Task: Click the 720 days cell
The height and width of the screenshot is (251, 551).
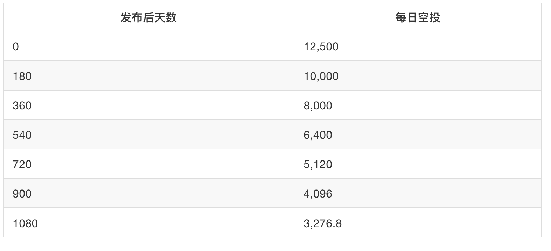Action: (x=148, y=164)
